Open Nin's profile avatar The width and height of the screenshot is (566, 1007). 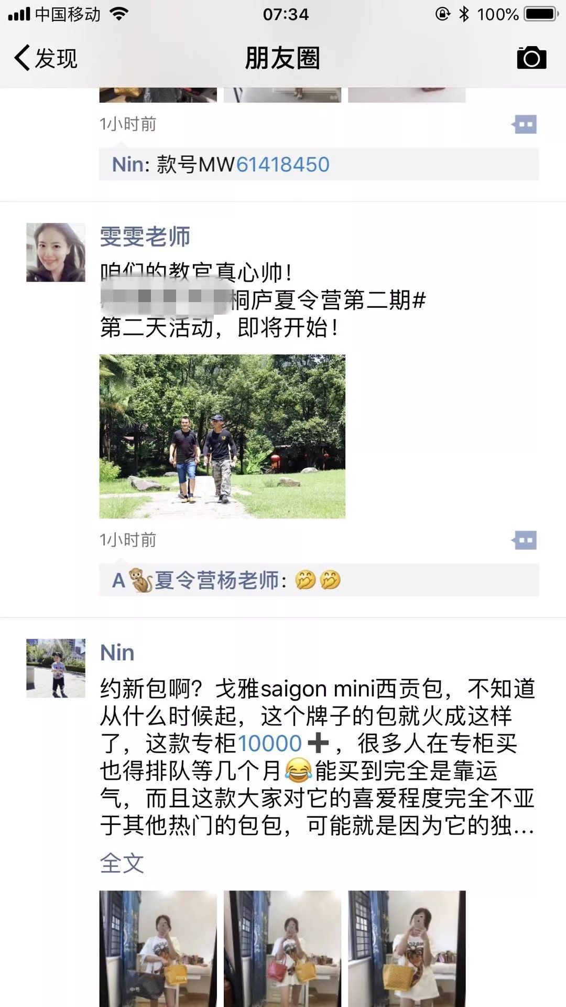56,668
